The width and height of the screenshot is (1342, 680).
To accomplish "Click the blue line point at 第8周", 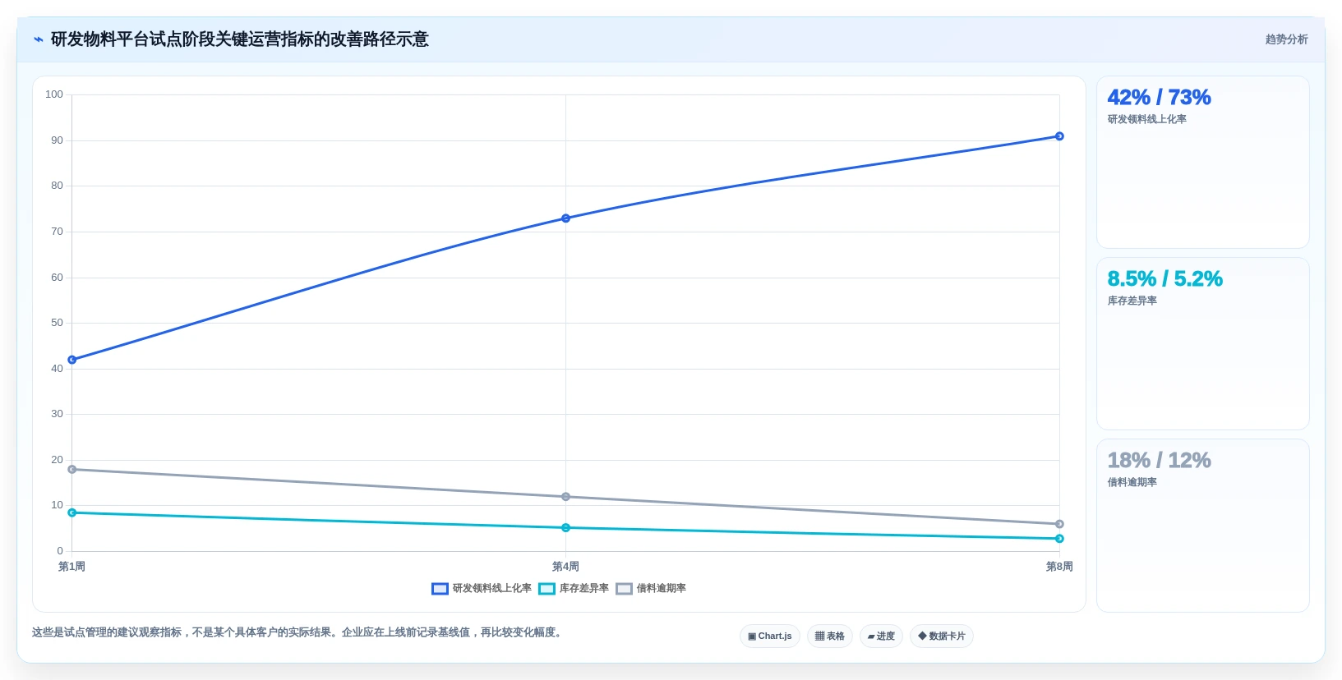I will 1059,136.
